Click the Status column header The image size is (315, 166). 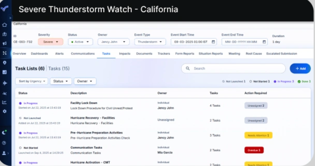[23, 93]
